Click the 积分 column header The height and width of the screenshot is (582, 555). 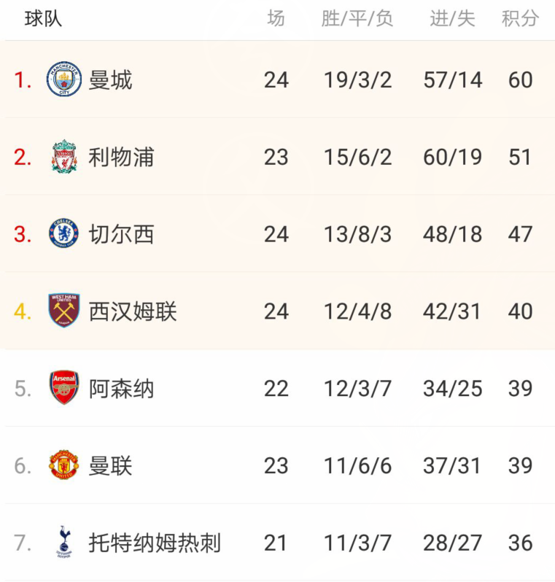pyautogui.click(x=520, y=18)
